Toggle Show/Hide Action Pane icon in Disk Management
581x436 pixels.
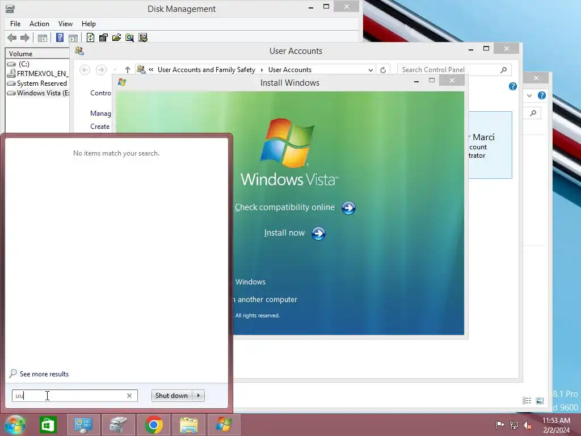pyautogui.click(x=73, y=37)
